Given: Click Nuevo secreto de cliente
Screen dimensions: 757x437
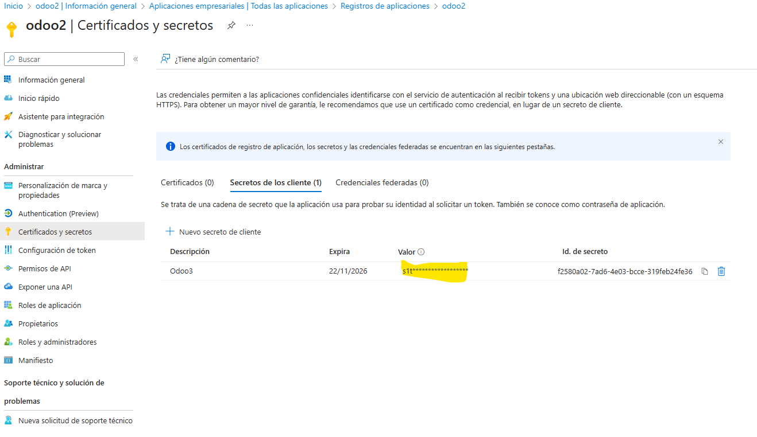Looking at the screenshot, I should (x=213, y=232).
